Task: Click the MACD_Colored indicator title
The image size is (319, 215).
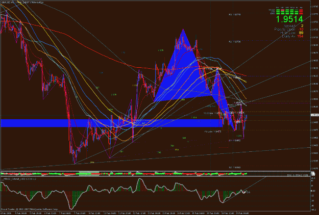Action: point(19,179)
